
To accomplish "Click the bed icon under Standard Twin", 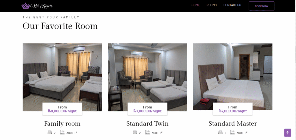I will coord(135,132).
